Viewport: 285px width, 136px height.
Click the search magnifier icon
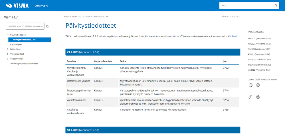276,6
